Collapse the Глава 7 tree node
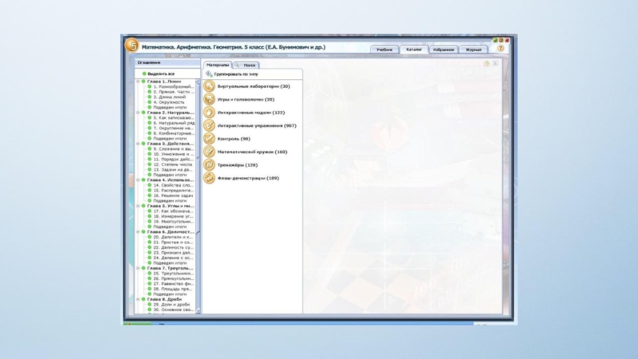The width and height of the screenshot is (638, 359). point(138,268)
